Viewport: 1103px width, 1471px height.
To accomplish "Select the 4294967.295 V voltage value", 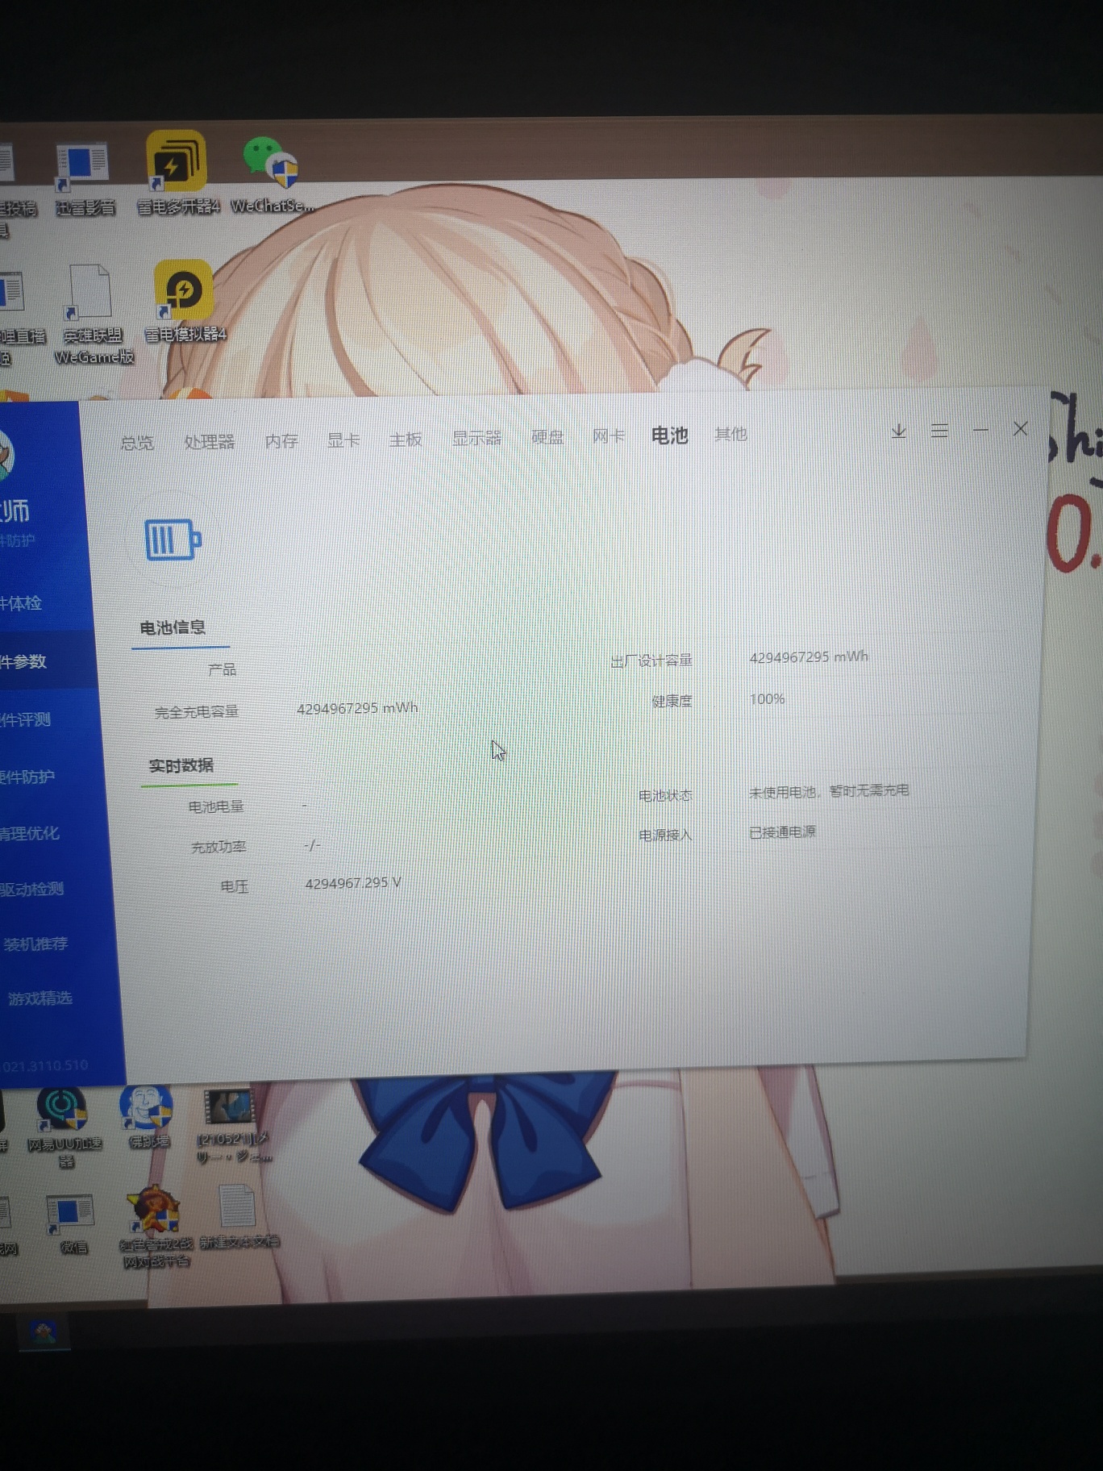I will point(353,883).
